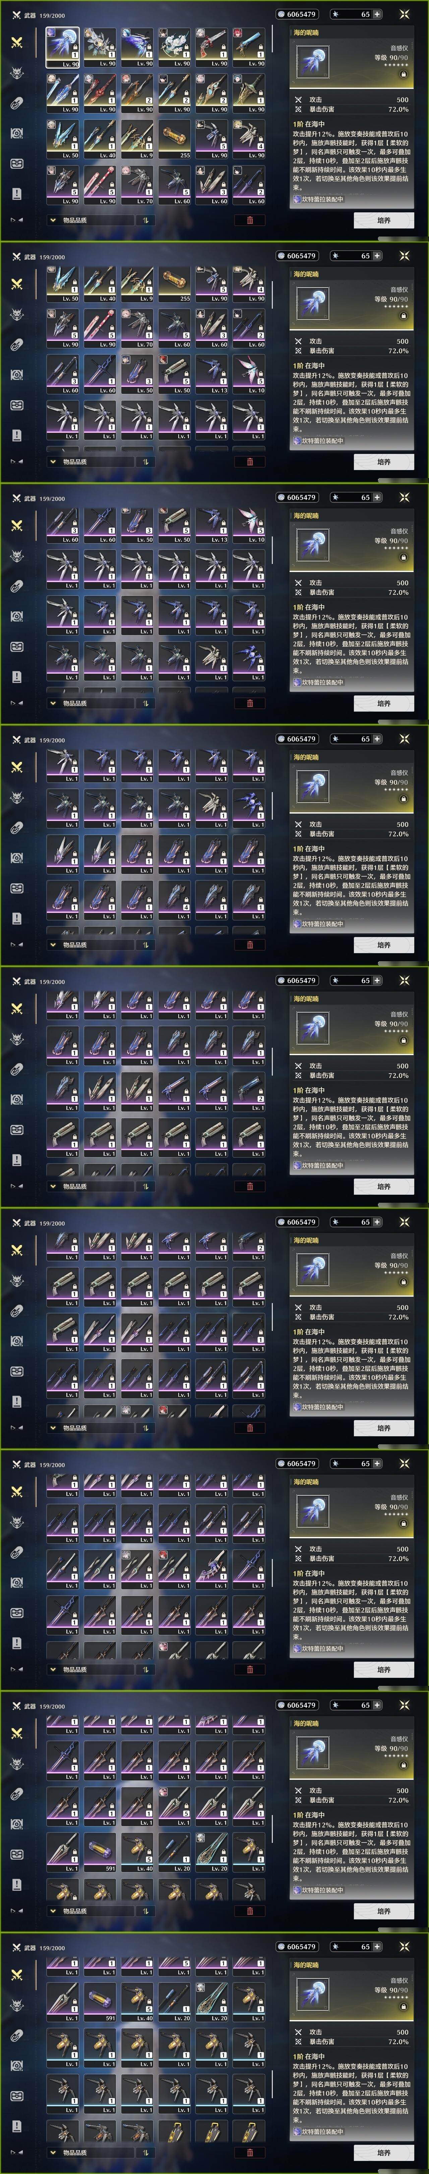Open the crossed-swords weapons category in topmost panel

click(16, 42)
